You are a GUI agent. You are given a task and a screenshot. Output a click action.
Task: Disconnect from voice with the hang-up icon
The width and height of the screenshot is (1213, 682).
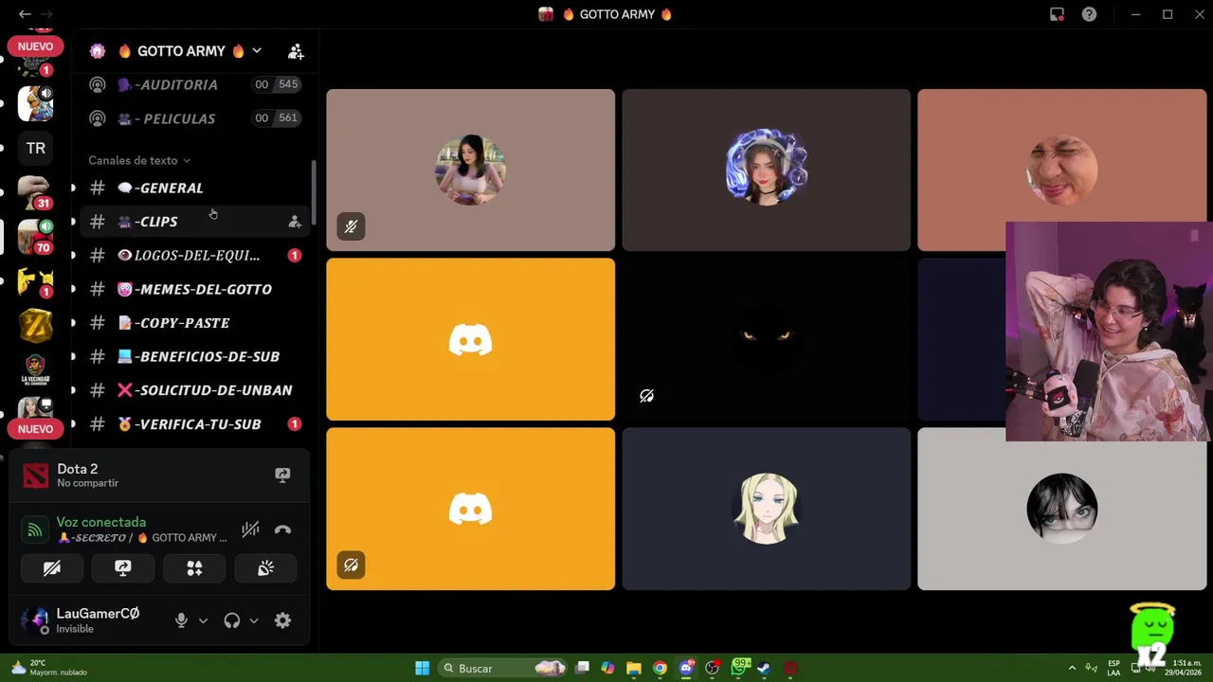click(x=282, y=529)
